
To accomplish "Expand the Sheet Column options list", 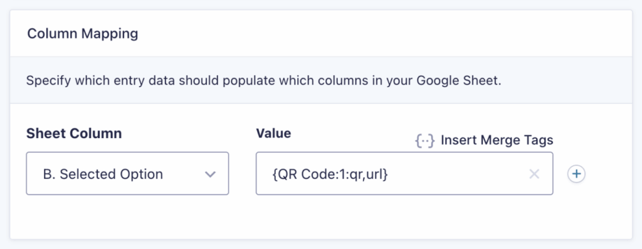I will point(127,174).
